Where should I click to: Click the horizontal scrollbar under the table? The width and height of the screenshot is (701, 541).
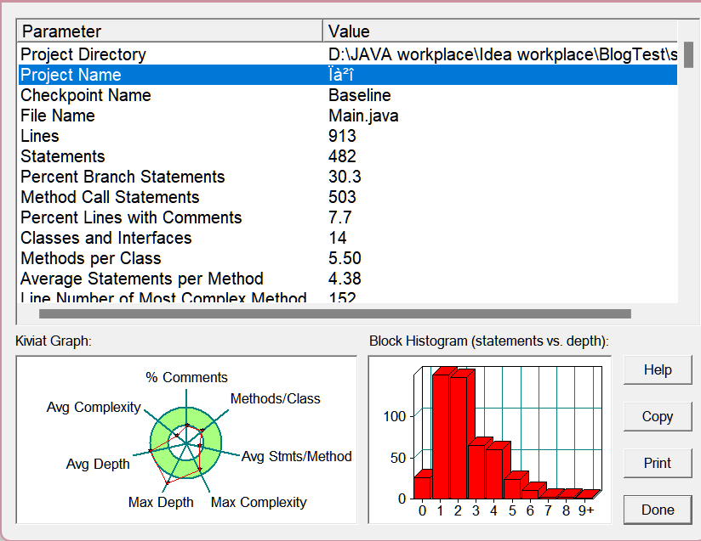tap(335, 314)
